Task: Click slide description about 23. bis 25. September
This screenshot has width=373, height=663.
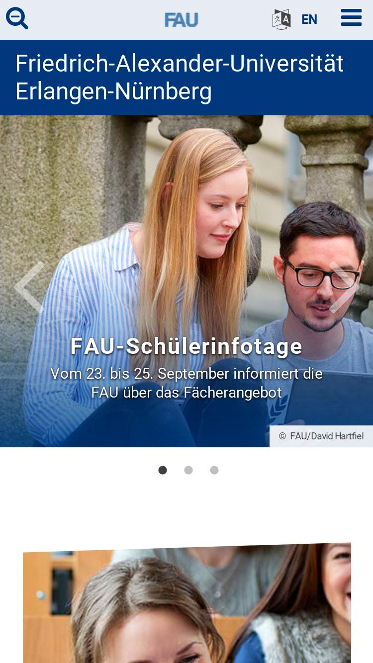Action: [186, 383]
